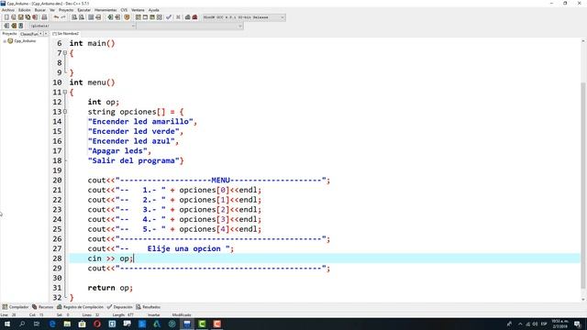This screenshot has width=587, height=330.
Task: Open the Recursos bottom tab
Action: 43,307
